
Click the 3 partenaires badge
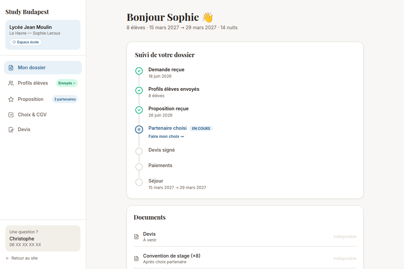(x=65, y=99)
